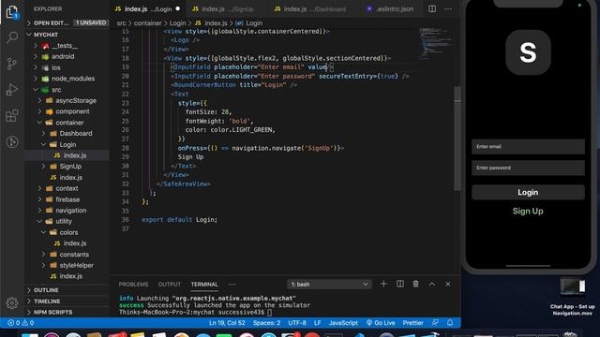Open the terminal selector 1: bash dropdown

tap(329, 285)
